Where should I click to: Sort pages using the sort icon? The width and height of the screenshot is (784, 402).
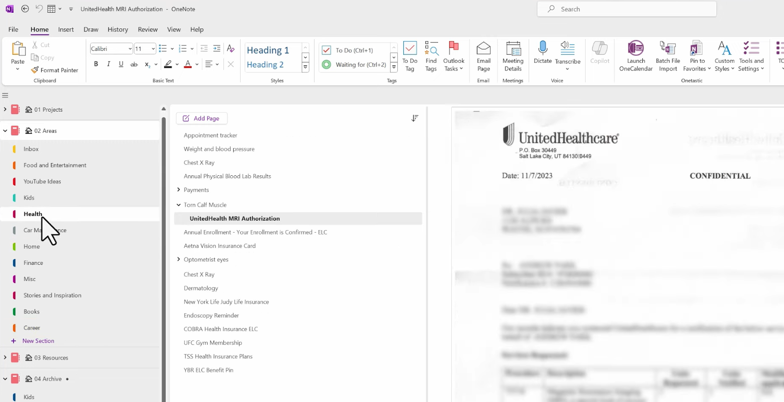pyautogui.click(x=415, y=118)
